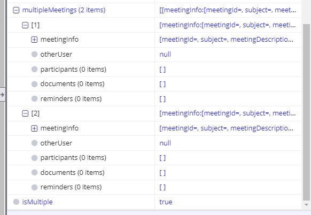Viewport: 311px width, 215px height.
Task: Select otherUser under item [2]
Action: tap(56, 143)
